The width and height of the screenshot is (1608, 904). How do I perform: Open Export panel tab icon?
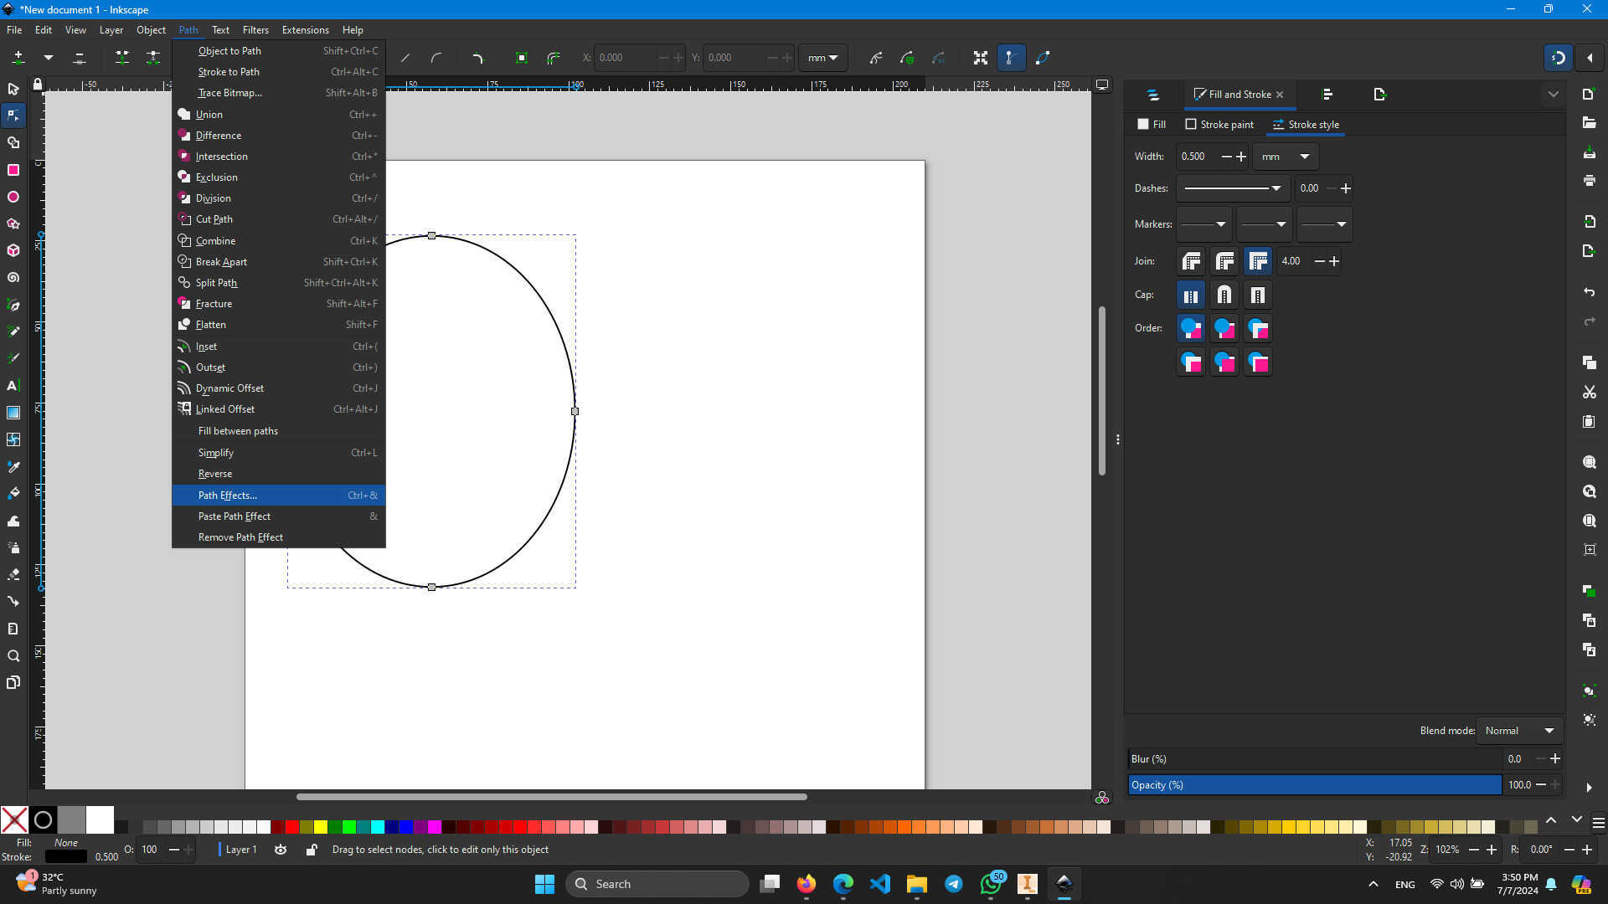point(1380,95)
